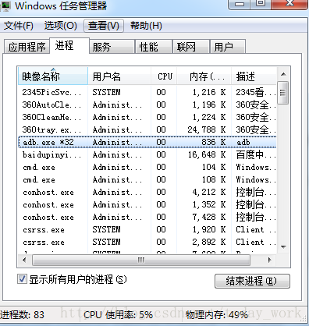
Task: Select conhost.exe row using 1,352 K
Action: (147, 204)
